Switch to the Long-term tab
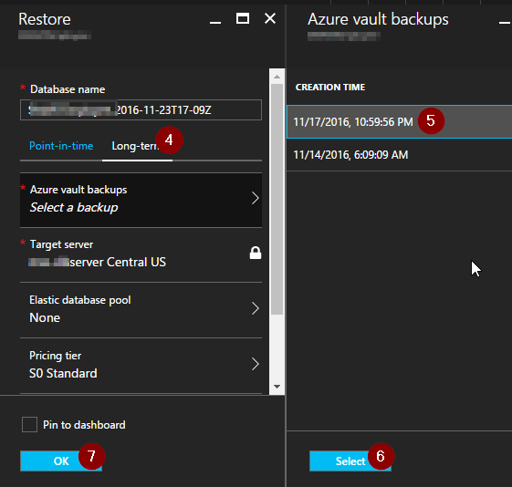This screenshot has width=512, height=487. (137, 146)
